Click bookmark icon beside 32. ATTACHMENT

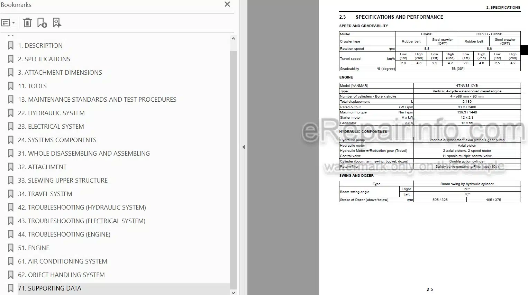click(11, 167)
